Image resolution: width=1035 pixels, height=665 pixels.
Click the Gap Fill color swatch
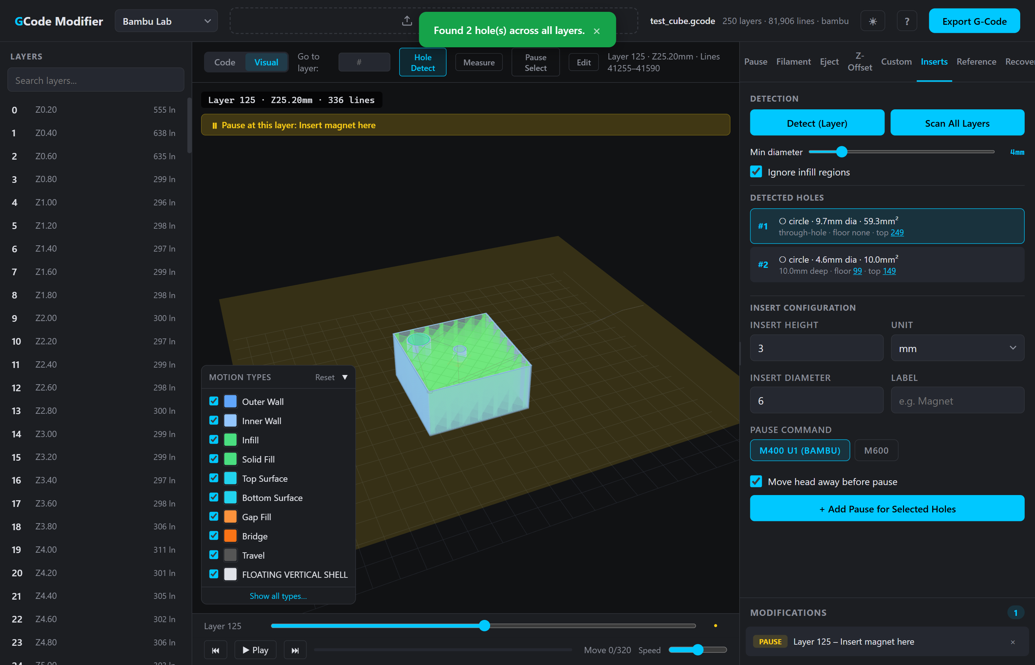click(230, 517)
